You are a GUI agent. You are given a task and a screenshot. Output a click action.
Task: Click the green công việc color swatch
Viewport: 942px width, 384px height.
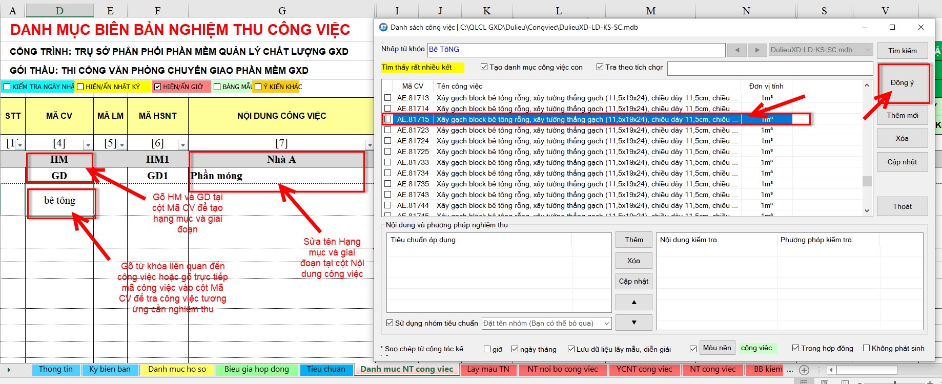click(x=756, y=348)
